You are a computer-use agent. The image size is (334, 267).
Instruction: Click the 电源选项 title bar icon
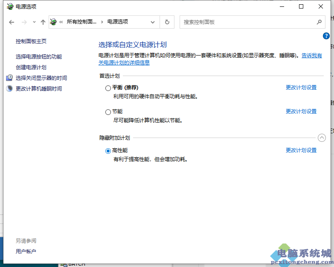[10, 6]
